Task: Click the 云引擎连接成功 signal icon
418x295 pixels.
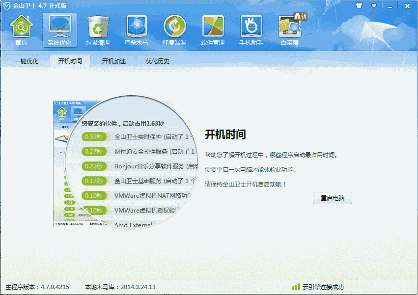Action: click(x=296, y=287)
